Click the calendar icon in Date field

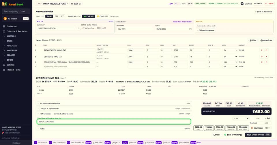click(x=190, y=29)
